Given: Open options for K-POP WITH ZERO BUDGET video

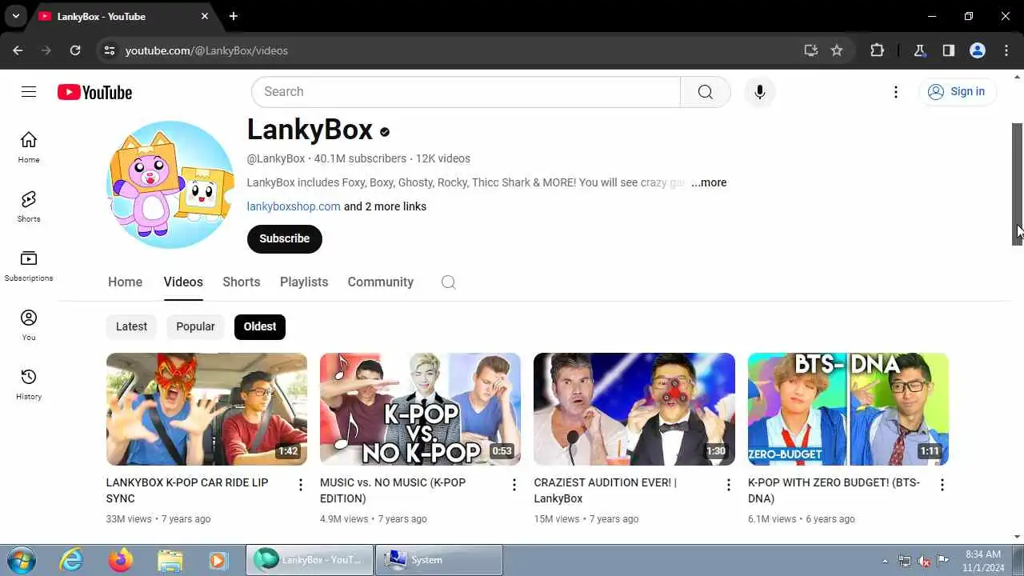Looking at the screenshot, I should (942, 485).
